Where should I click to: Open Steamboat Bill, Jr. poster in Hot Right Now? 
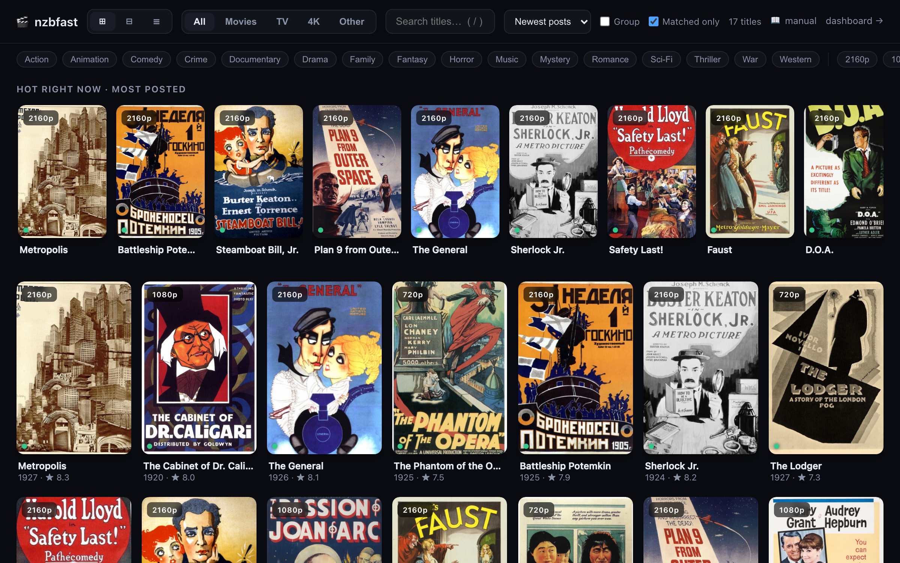[259, 172]
